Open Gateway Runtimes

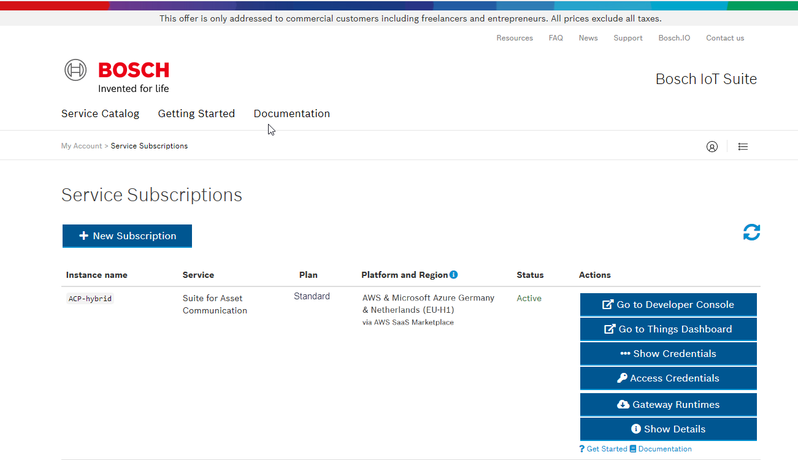click(668, 405)
